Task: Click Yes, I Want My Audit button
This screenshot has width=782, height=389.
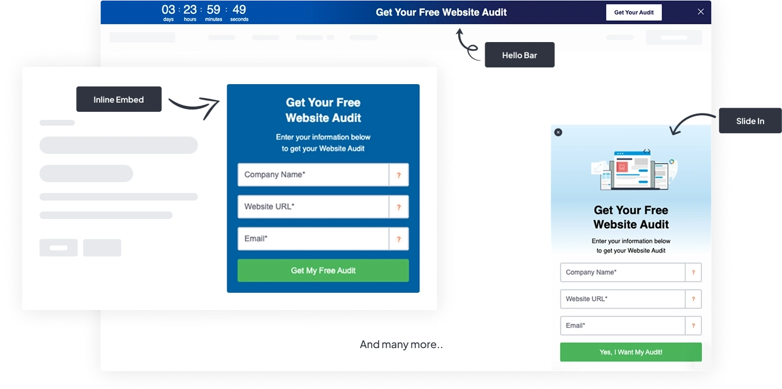Action: [631, 352]
